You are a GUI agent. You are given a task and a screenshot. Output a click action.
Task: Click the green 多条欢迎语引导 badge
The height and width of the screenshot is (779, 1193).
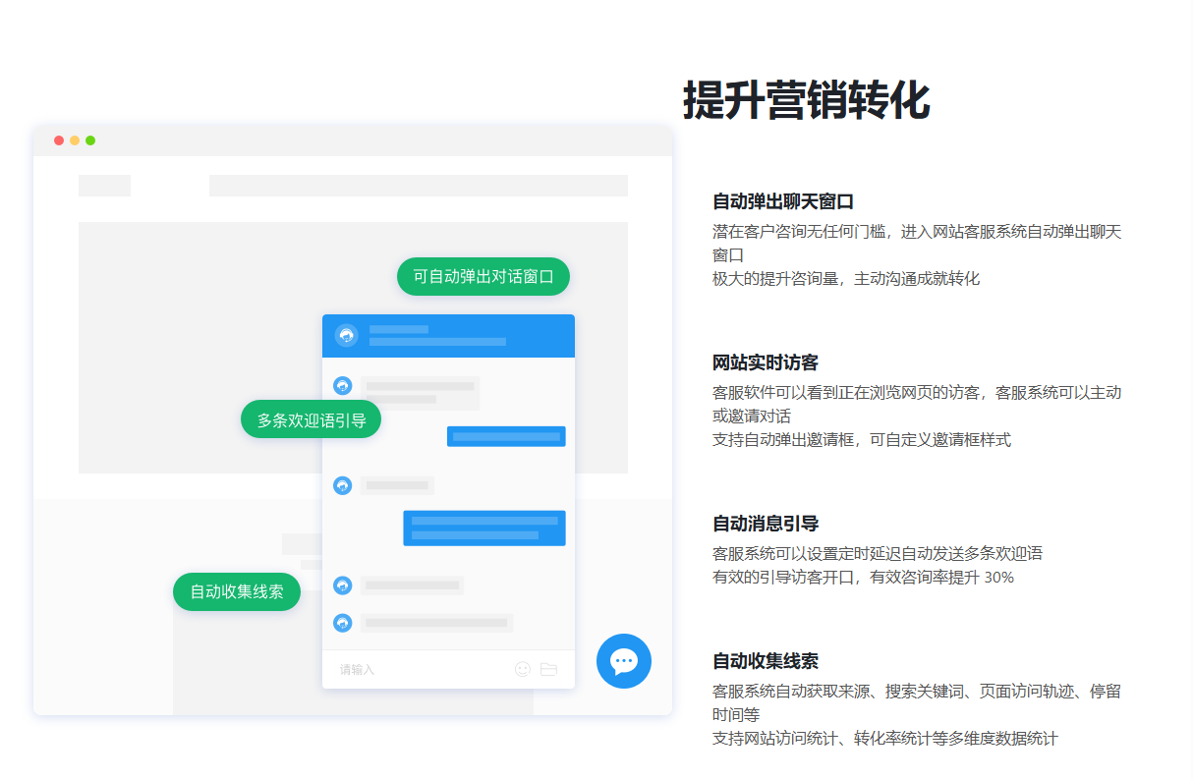point(311,420)
